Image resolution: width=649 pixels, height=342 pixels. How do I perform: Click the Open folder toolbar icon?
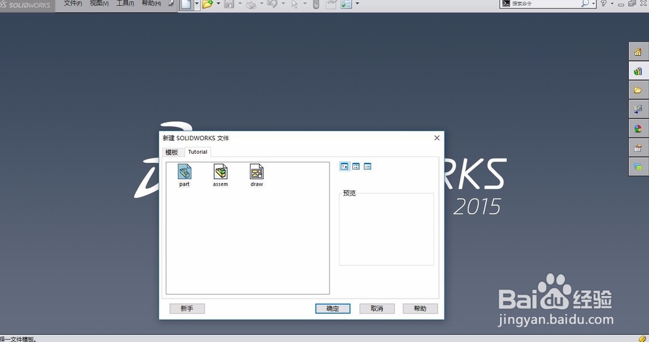[x=208, y=4]
